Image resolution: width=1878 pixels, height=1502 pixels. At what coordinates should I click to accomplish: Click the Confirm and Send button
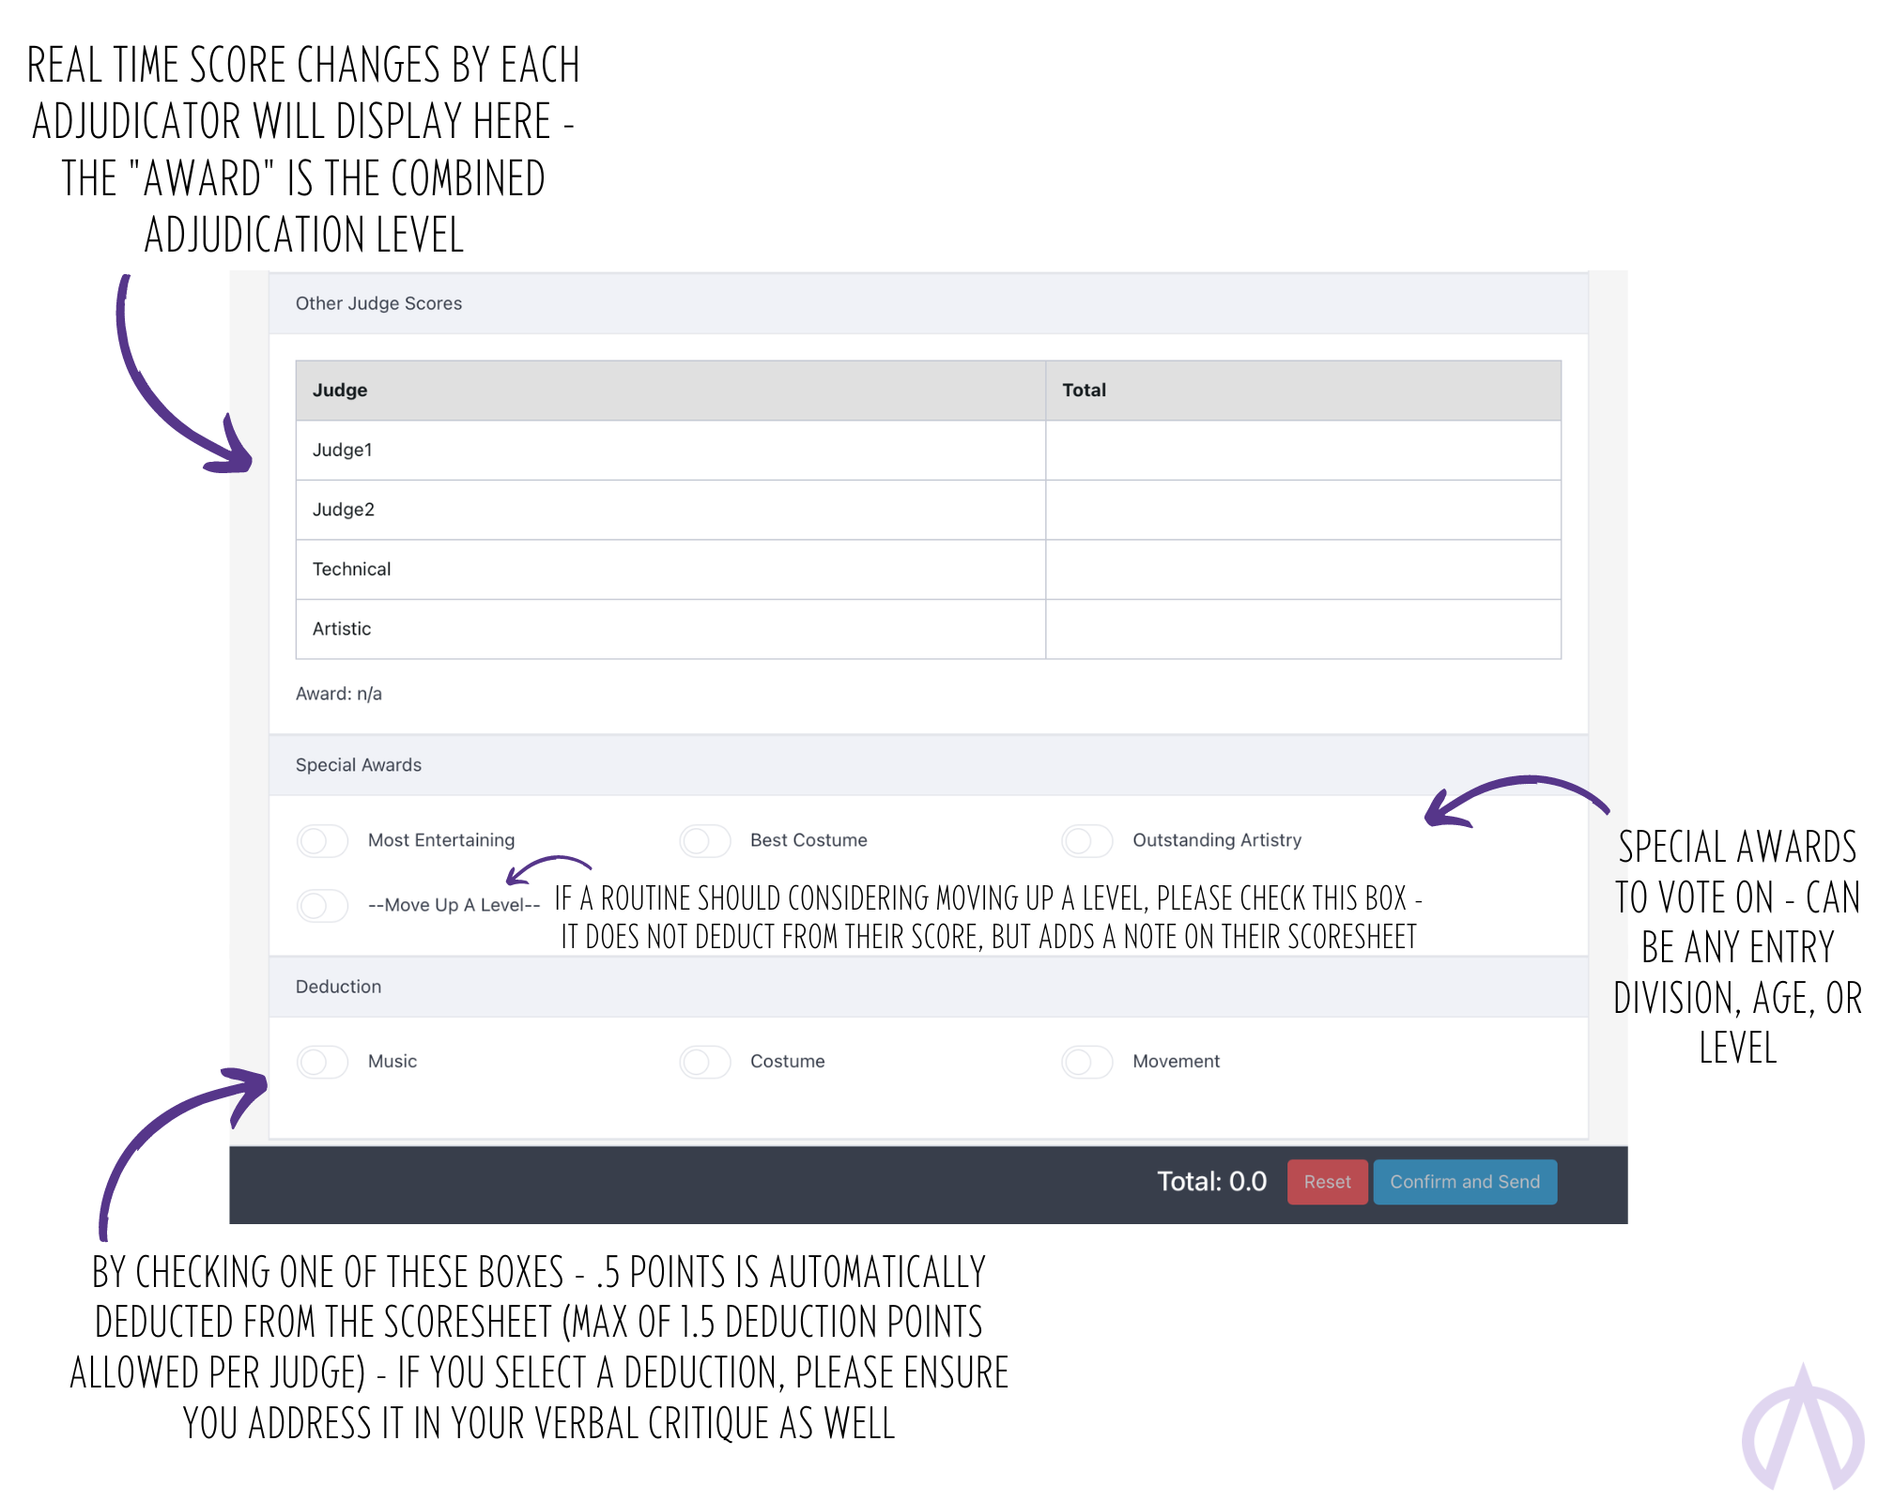click(1465, 1182)
